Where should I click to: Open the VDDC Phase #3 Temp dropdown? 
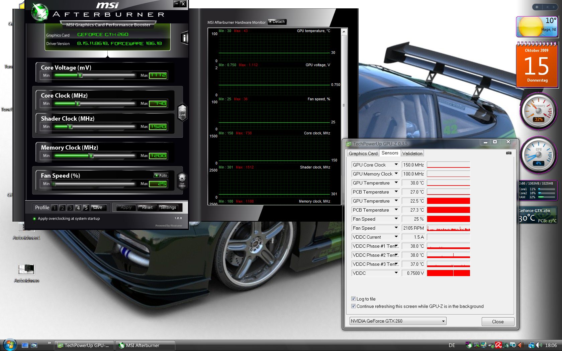coord(396,264)
